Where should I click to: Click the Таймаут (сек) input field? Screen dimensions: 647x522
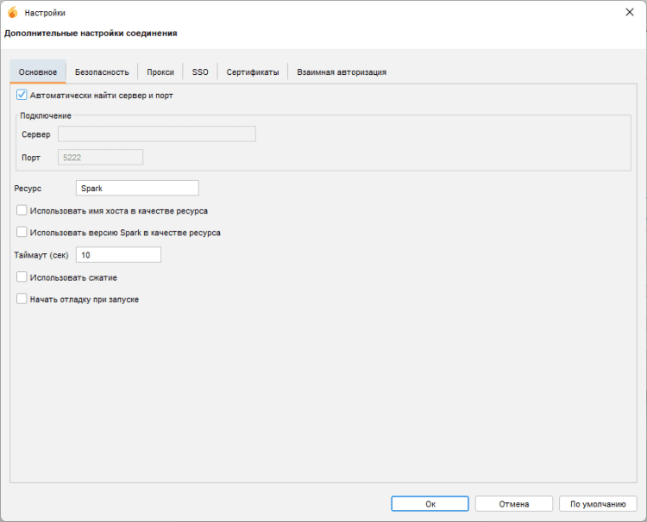pos(118,255)
